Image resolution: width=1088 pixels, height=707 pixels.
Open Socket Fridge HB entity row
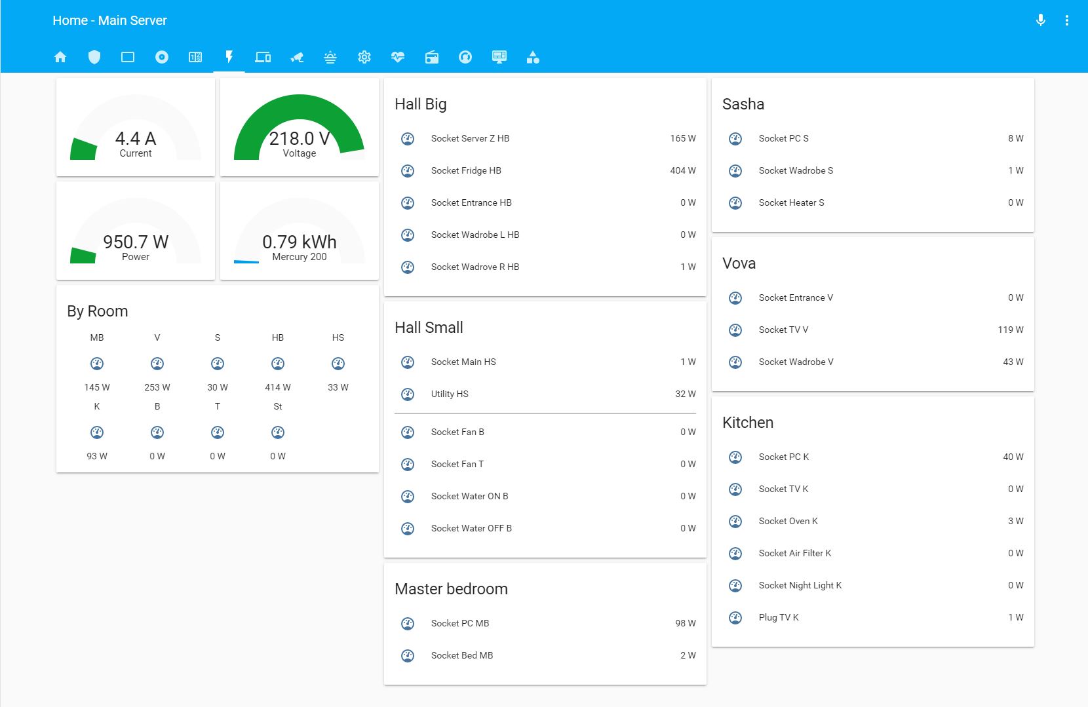(545, 170)
